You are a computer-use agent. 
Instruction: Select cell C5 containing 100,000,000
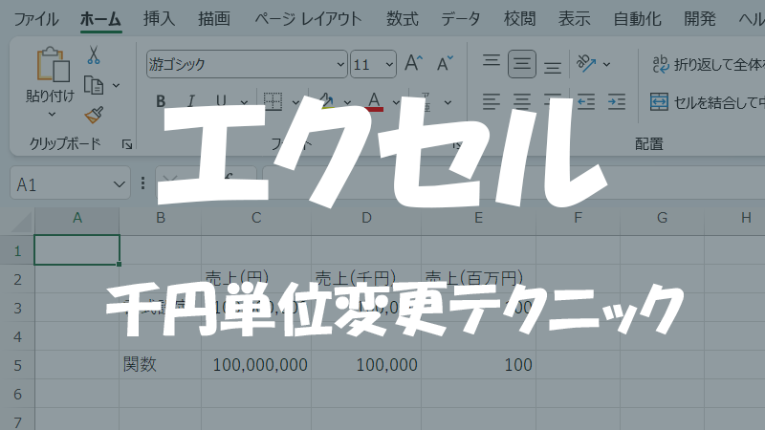[x=256, y=364]
